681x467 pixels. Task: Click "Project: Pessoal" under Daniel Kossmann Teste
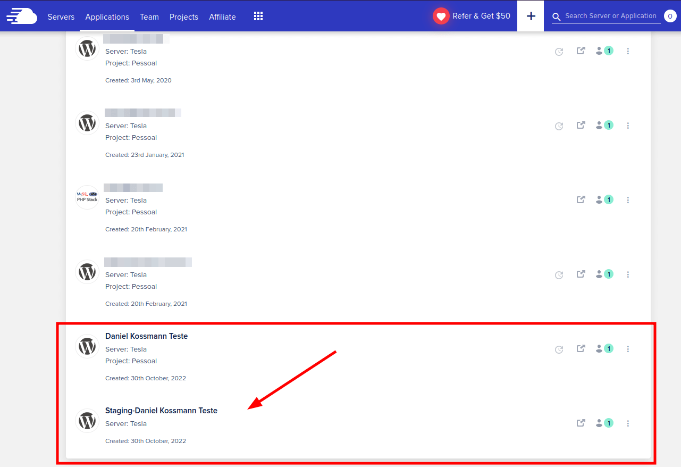[x=131, y=361]
